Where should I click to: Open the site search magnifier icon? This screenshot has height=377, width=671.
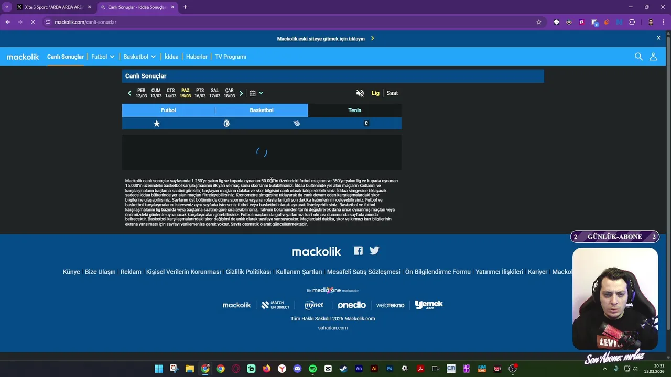(638, 57)
